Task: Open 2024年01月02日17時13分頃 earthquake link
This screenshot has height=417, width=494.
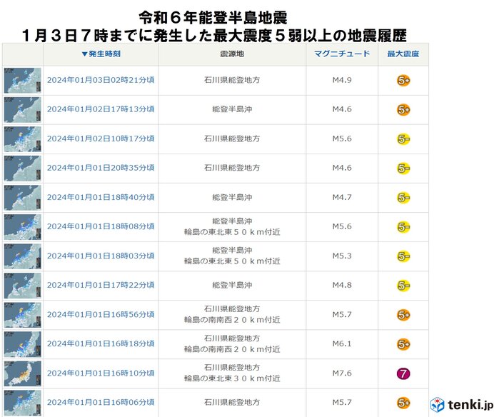Action: coord(101,109)
